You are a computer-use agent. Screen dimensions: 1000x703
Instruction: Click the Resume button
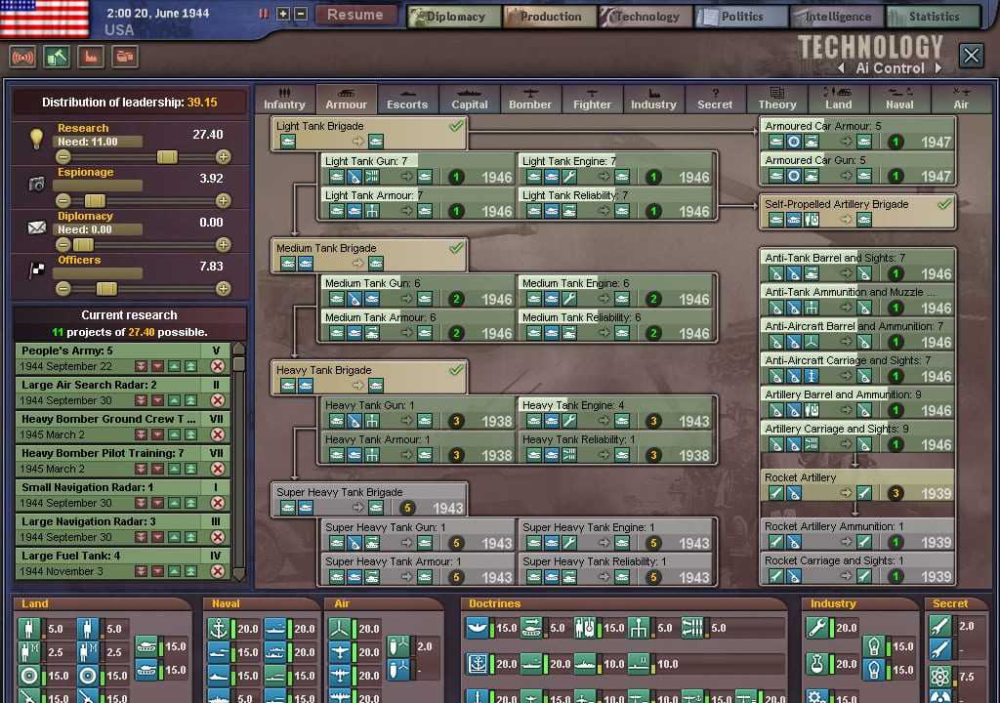pos(355,15)
